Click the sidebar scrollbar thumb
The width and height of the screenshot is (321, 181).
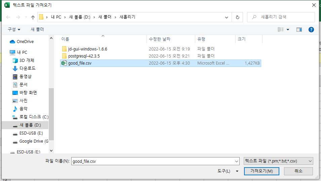coord(51,114)
